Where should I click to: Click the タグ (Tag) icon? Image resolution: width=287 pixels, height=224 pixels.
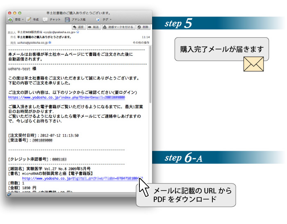pyautogui.click(x=98, y=19)
